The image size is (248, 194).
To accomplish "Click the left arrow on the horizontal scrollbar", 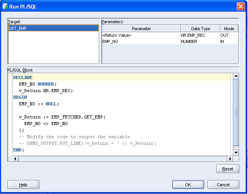I will click(x=15, y=159).
